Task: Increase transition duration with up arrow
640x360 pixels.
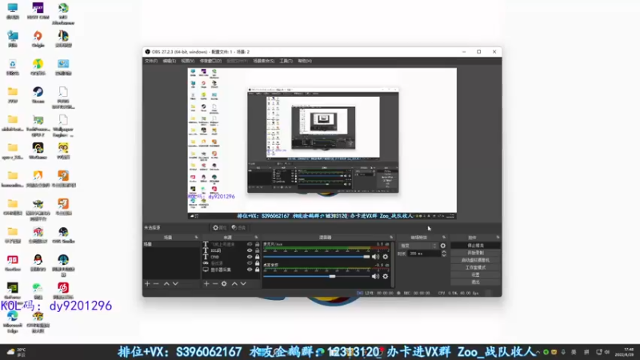Action: (444, 252)
